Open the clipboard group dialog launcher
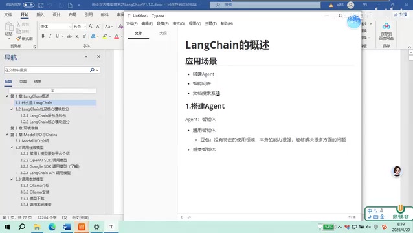 (34, 47)
